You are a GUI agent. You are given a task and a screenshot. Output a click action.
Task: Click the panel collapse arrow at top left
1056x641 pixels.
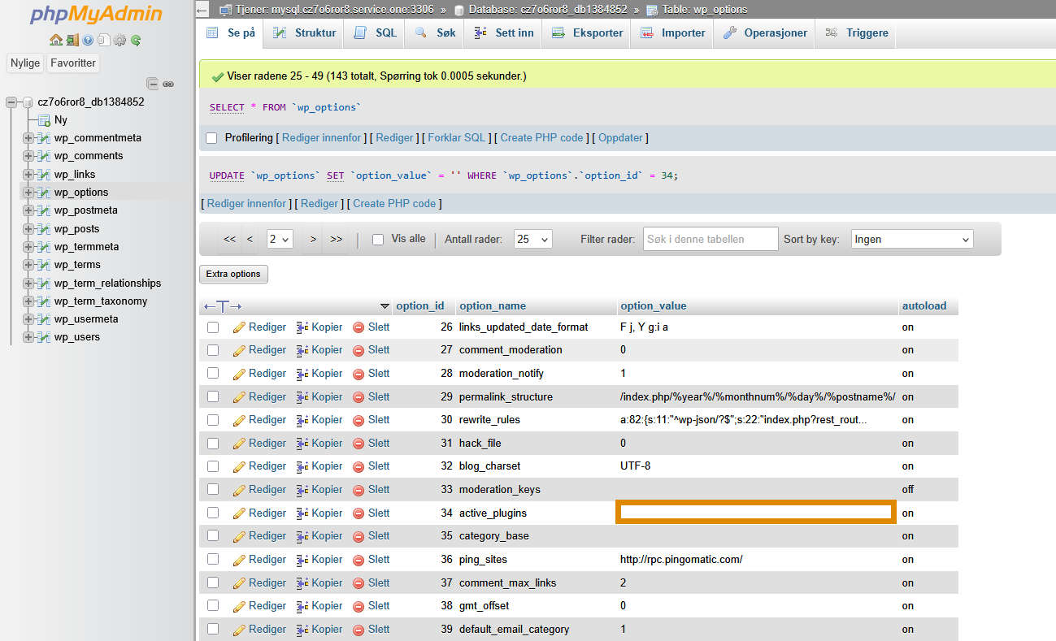(x=202, y=10)
